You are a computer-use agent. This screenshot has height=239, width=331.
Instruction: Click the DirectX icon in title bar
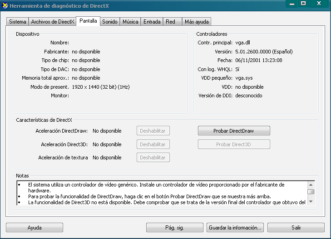(5, 6)
